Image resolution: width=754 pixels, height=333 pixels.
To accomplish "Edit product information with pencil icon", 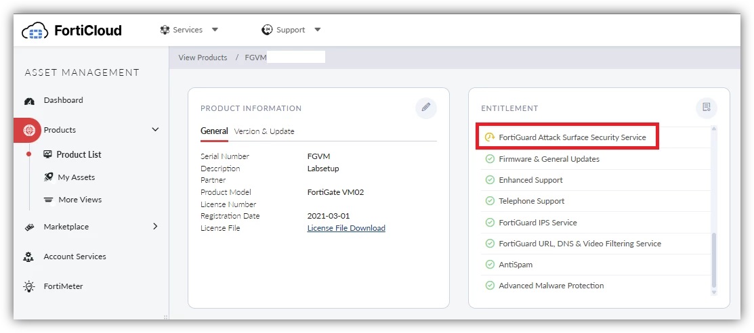I will point(426,108).
